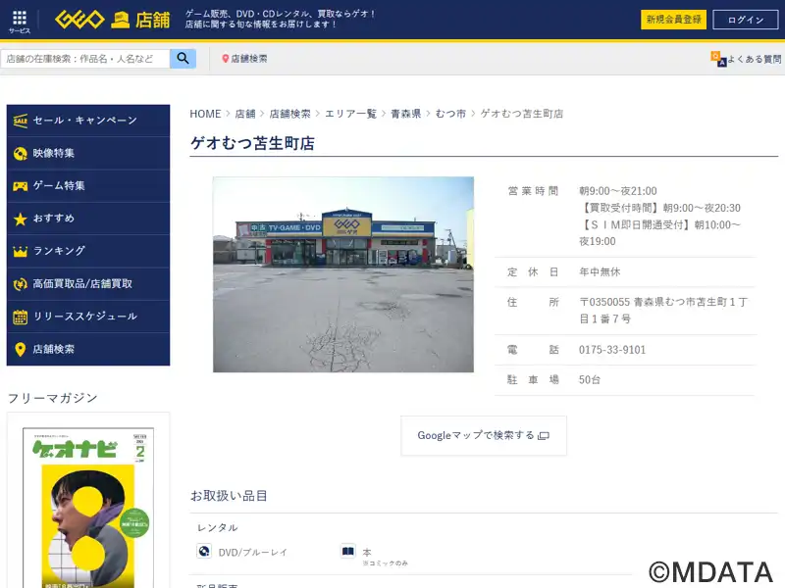785x588 pixels.
Task: Click the store exterior photo
Action: coord(343,274)
